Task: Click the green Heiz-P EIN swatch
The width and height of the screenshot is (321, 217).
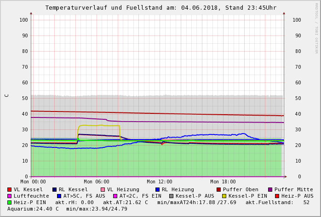Action: 10,203
